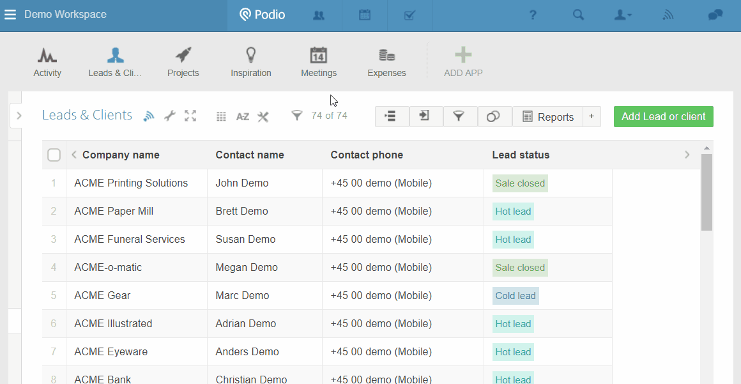This screenshot has width=741, height=384.
Task: Click the search magnifier icon
Action: [579, 15]
